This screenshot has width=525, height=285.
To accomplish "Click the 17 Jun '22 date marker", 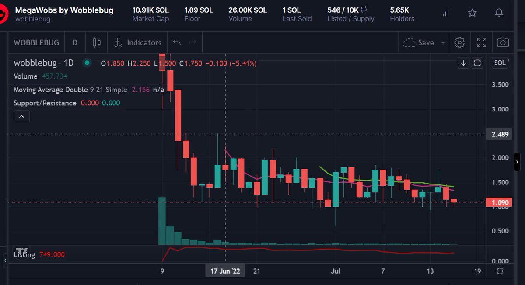I will tap(225, 271).
